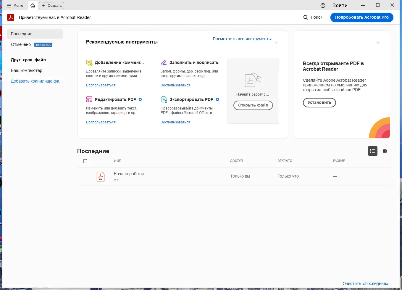Click the Попробовать Acrobat Pro button

point(361,17)
